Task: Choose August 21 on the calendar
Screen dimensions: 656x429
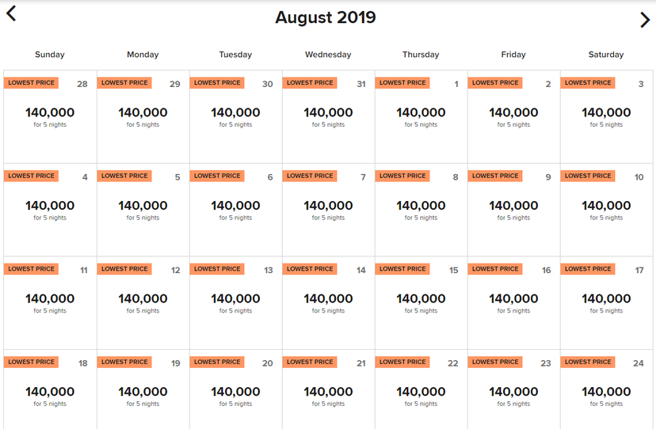Action: pos(328,393)
